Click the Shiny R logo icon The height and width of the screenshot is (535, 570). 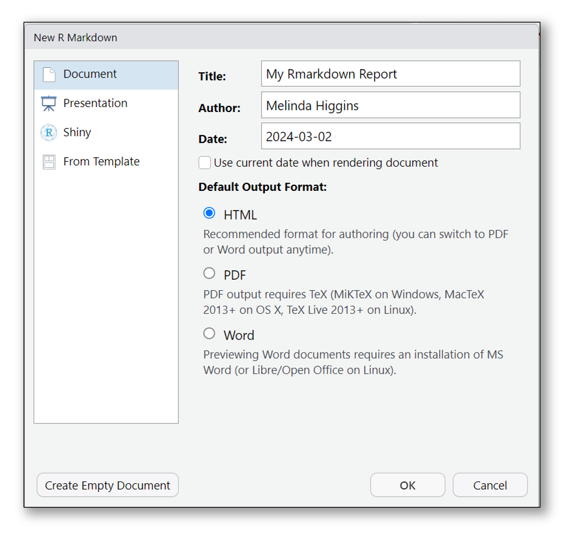(49, 133)
